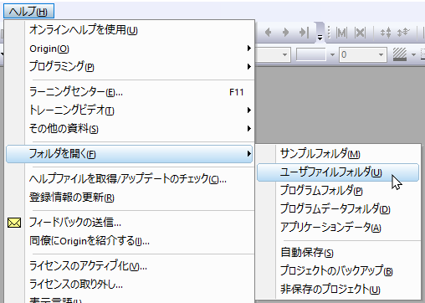Open the toolbar options overflow arrow
This screenshot has height=303, width=425.
click(320, 37)
